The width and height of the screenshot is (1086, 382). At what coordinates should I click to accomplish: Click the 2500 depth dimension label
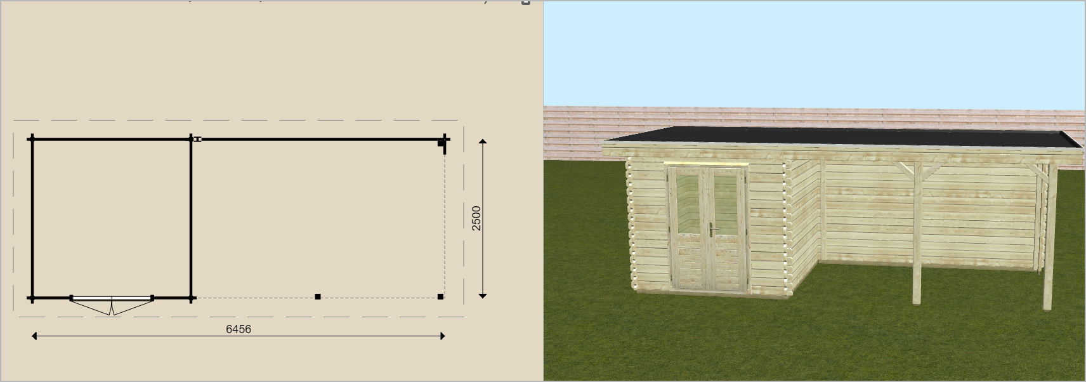(x=476, y=218)
